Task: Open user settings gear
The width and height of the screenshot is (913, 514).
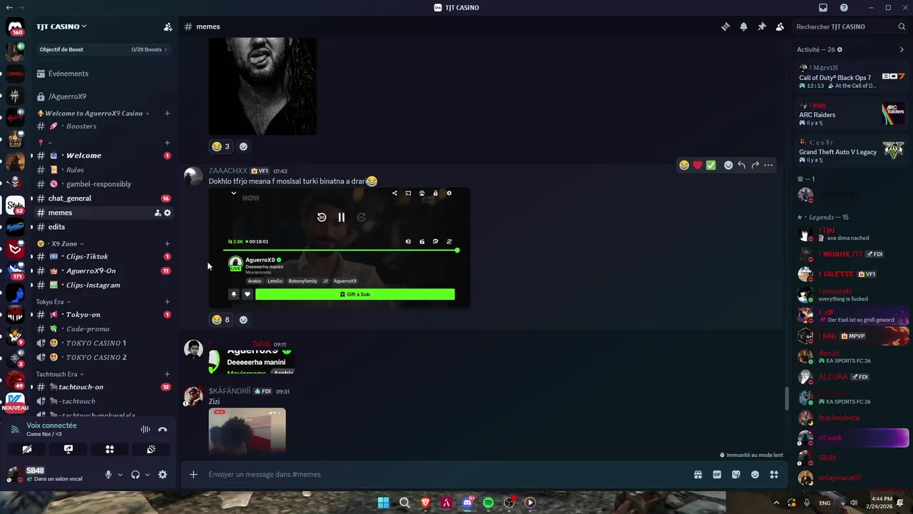Action: tap(163, 475)
